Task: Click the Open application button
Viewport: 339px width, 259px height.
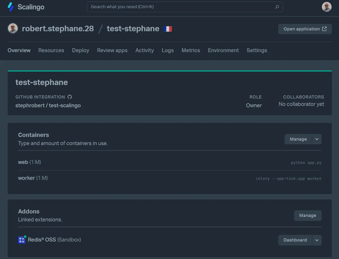Action: point(301,29)
